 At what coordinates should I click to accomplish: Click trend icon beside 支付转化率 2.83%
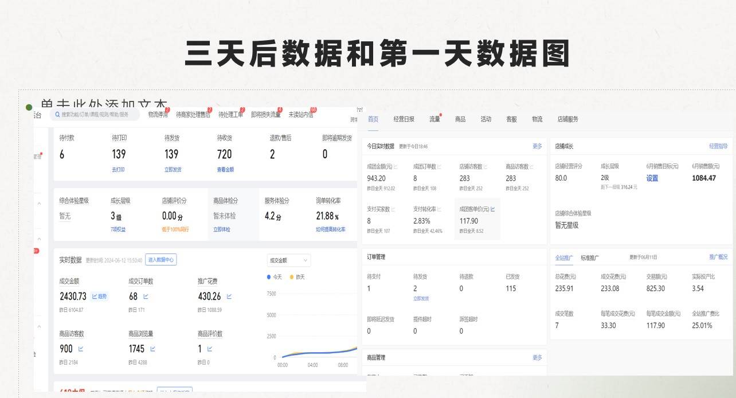(439, 209)
